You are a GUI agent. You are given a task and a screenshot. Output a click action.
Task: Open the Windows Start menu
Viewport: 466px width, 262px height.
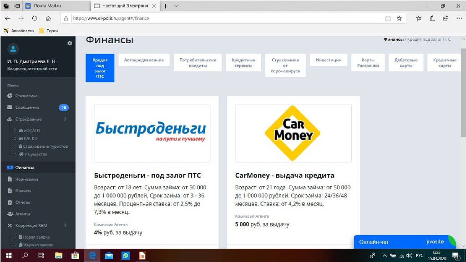tap(9, 256)
